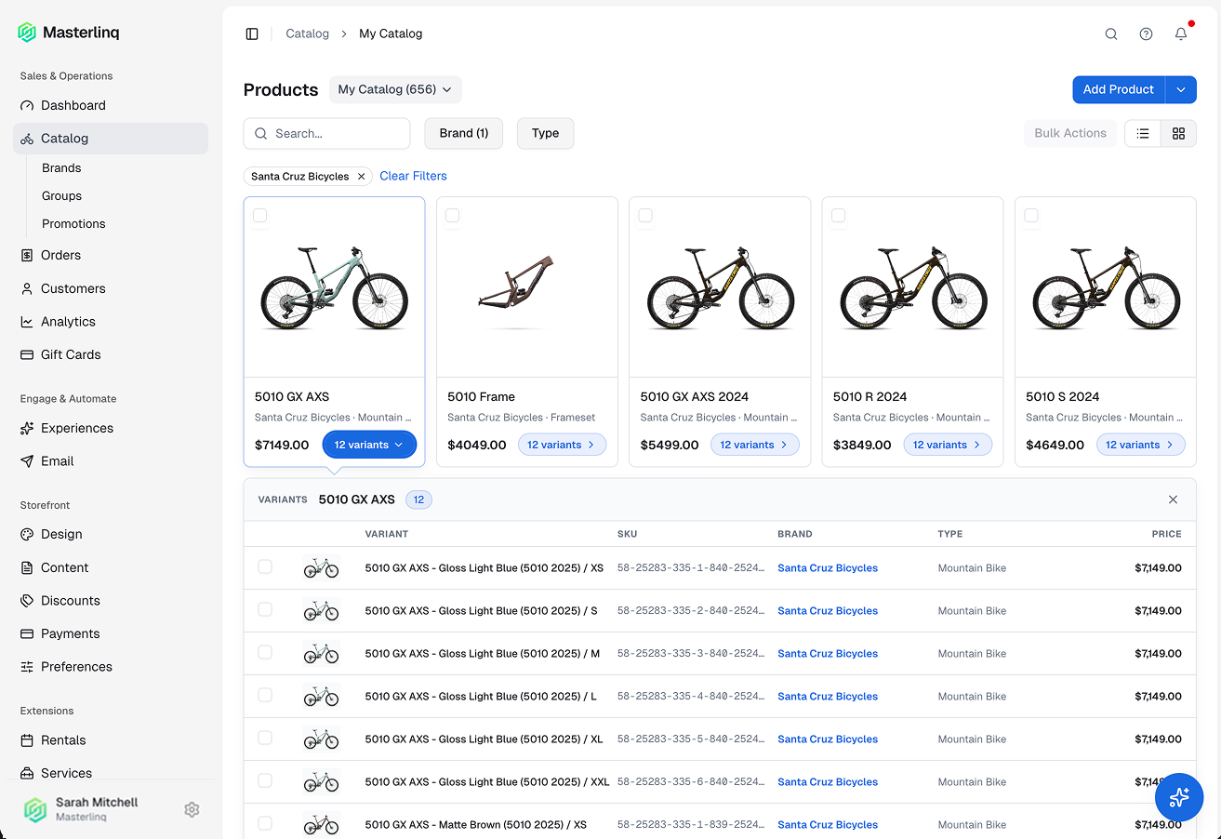Click the Clear Filters link
The width and height of the screenshot is (1221, 839).
[413, 176]
